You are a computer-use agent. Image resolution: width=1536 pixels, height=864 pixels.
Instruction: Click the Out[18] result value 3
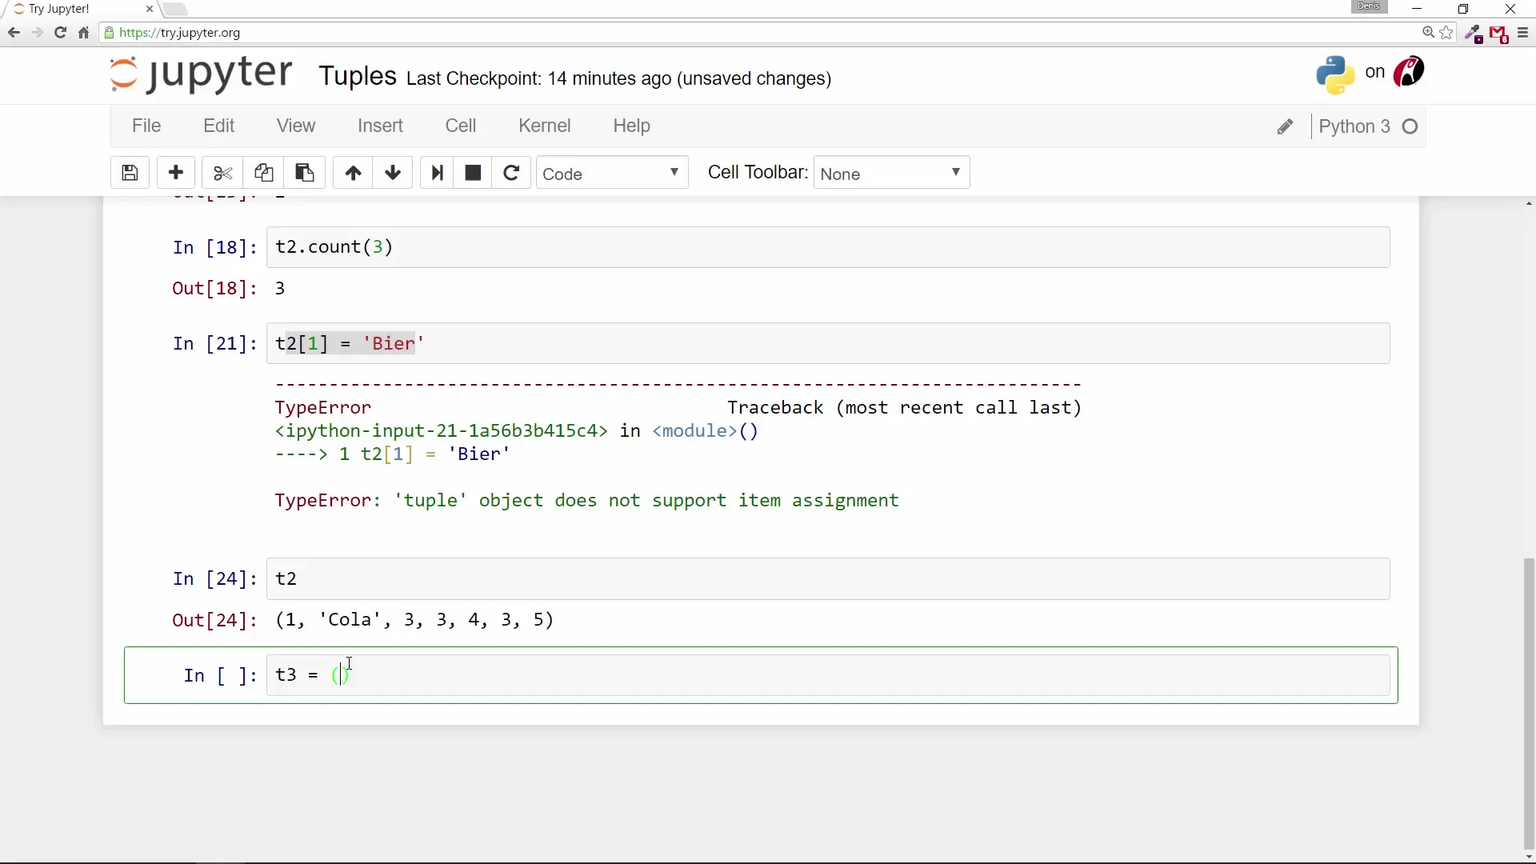[280, 289]
